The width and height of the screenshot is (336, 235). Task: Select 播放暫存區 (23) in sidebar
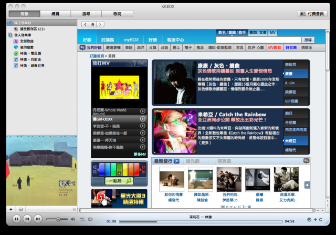pos(32,29)
